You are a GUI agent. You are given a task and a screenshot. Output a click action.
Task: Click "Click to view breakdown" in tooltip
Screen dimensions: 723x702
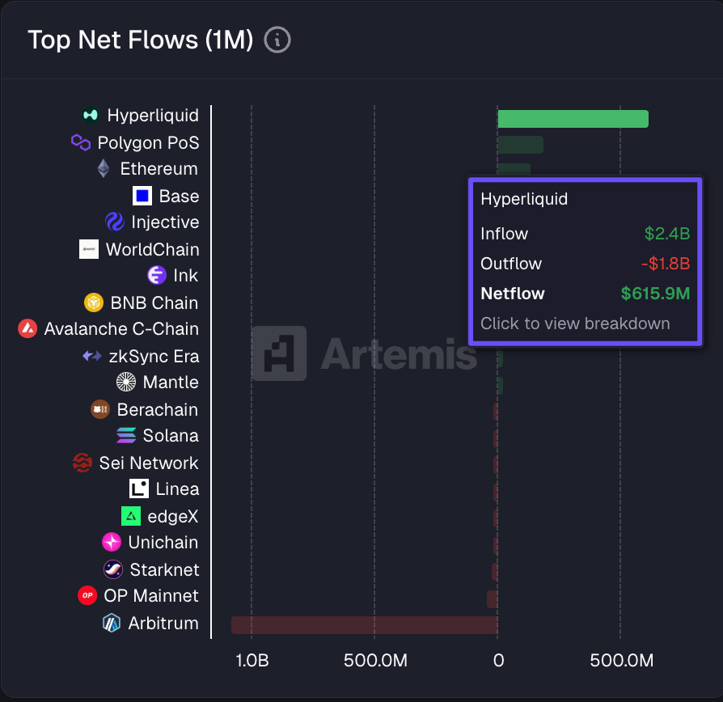tap(575, 324)
